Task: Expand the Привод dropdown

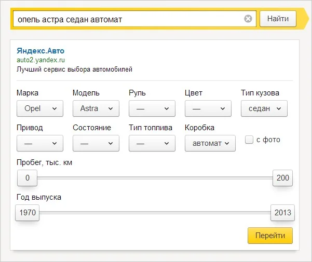Action: (x=40, y=143)
